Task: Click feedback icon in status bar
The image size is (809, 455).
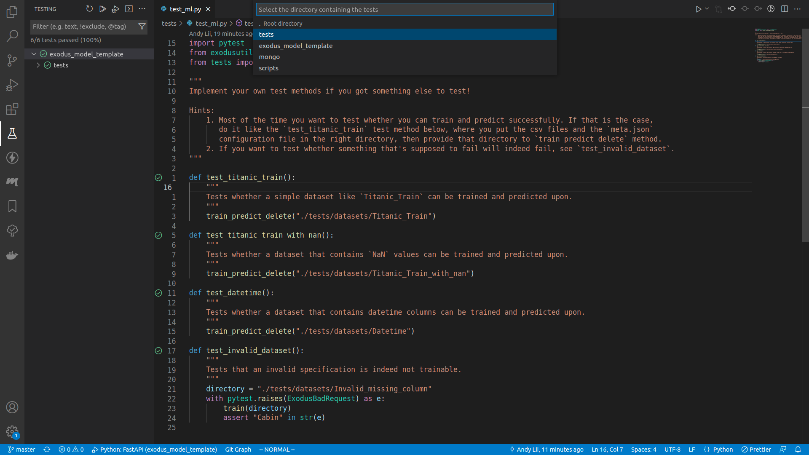Action: [x=783, y=450]
